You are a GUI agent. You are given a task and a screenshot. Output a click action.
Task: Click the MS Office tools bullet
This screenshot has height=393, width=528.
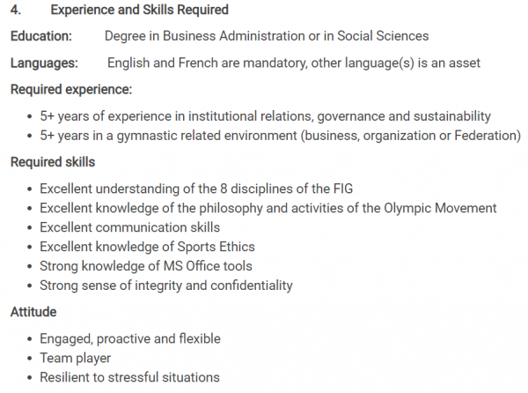[146, 266]
